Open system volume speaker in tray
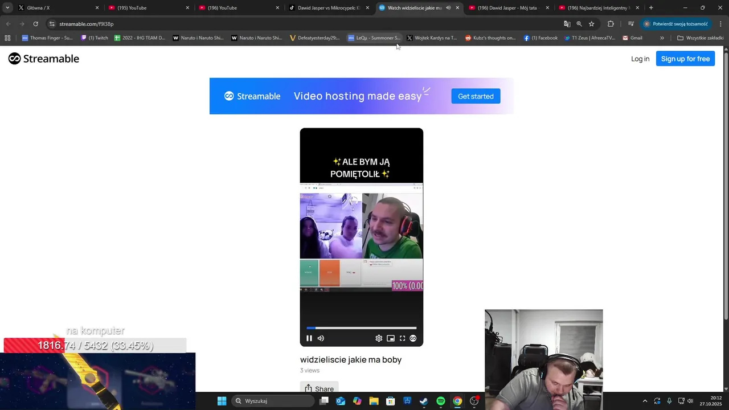Screen dimensions: 729x410 [x=690, y=401]
